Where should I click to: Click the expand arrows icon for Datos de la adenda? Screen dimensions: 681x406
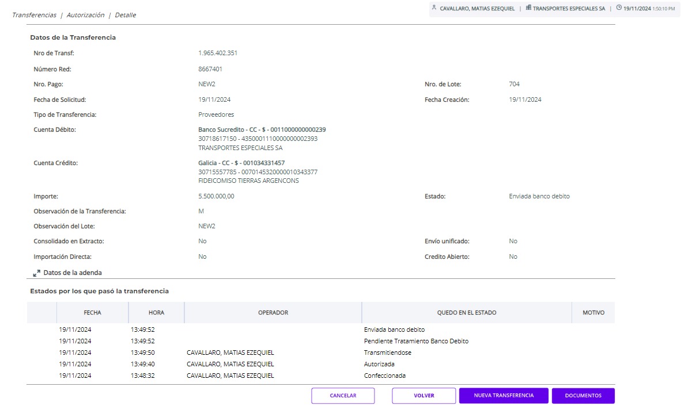coord(36,273)
